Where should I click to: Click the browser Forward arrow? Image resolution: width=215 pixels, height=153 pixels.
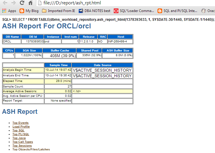(13, 3)
